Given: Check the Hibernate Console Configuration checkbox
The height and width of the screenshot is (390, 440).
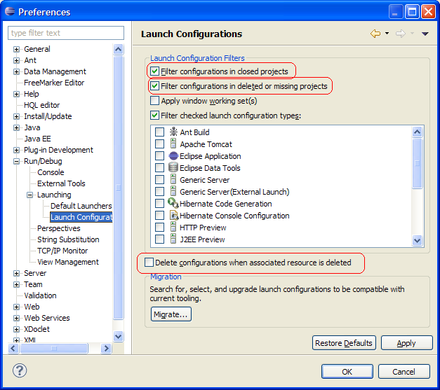Looking at the screenshot, I should tap(160, 215).
